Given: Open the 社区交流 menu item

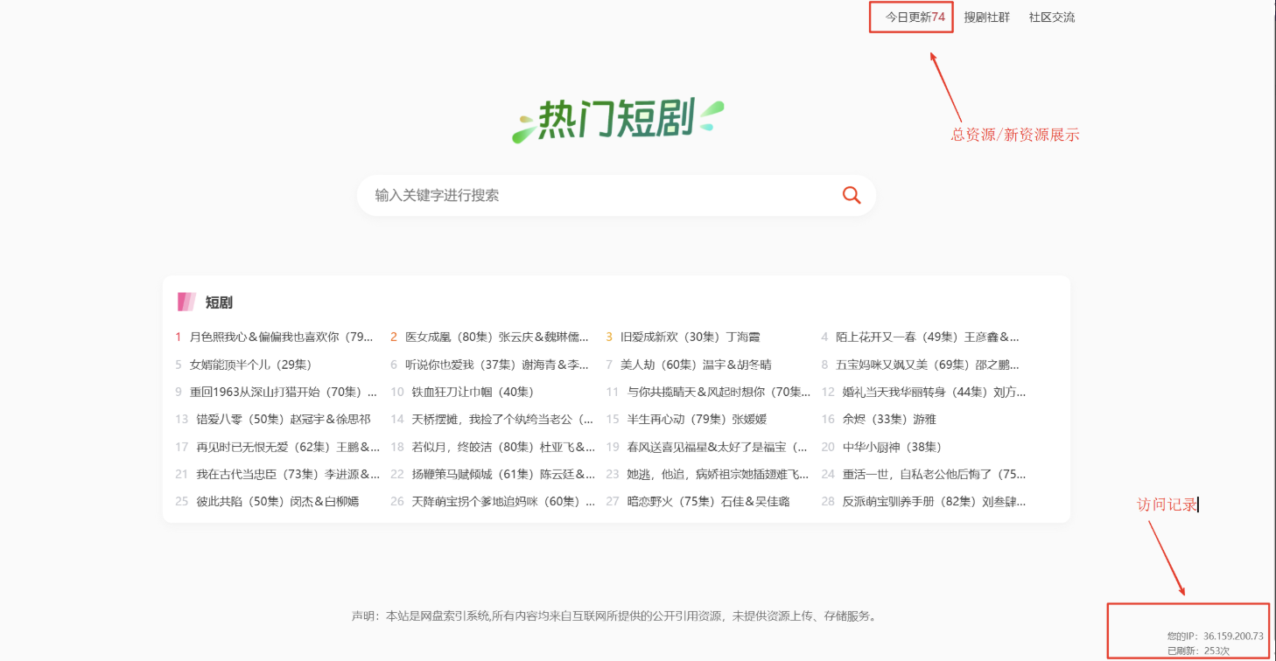Looking at the screenshot, I should point(1051,17).
